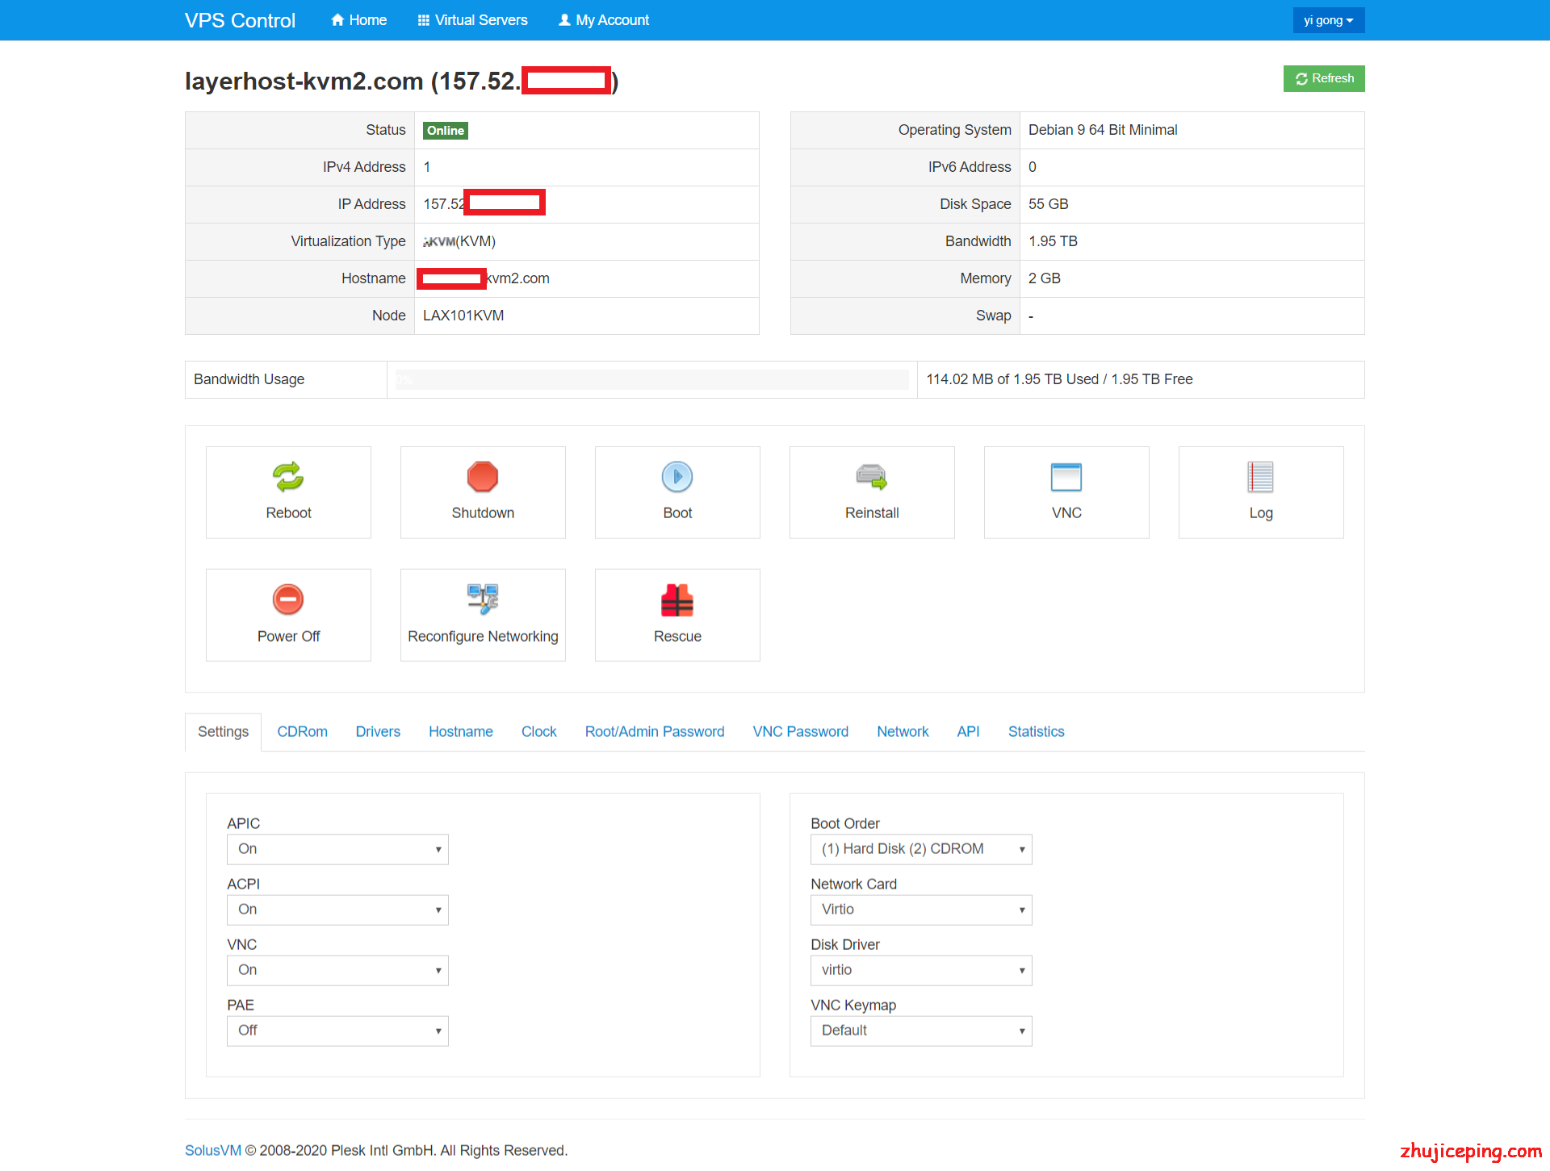The height and width of the screenshot is (1171, 1550).
Task: Open the Network Card Virtio dropdown
Action: click(921, 910)
